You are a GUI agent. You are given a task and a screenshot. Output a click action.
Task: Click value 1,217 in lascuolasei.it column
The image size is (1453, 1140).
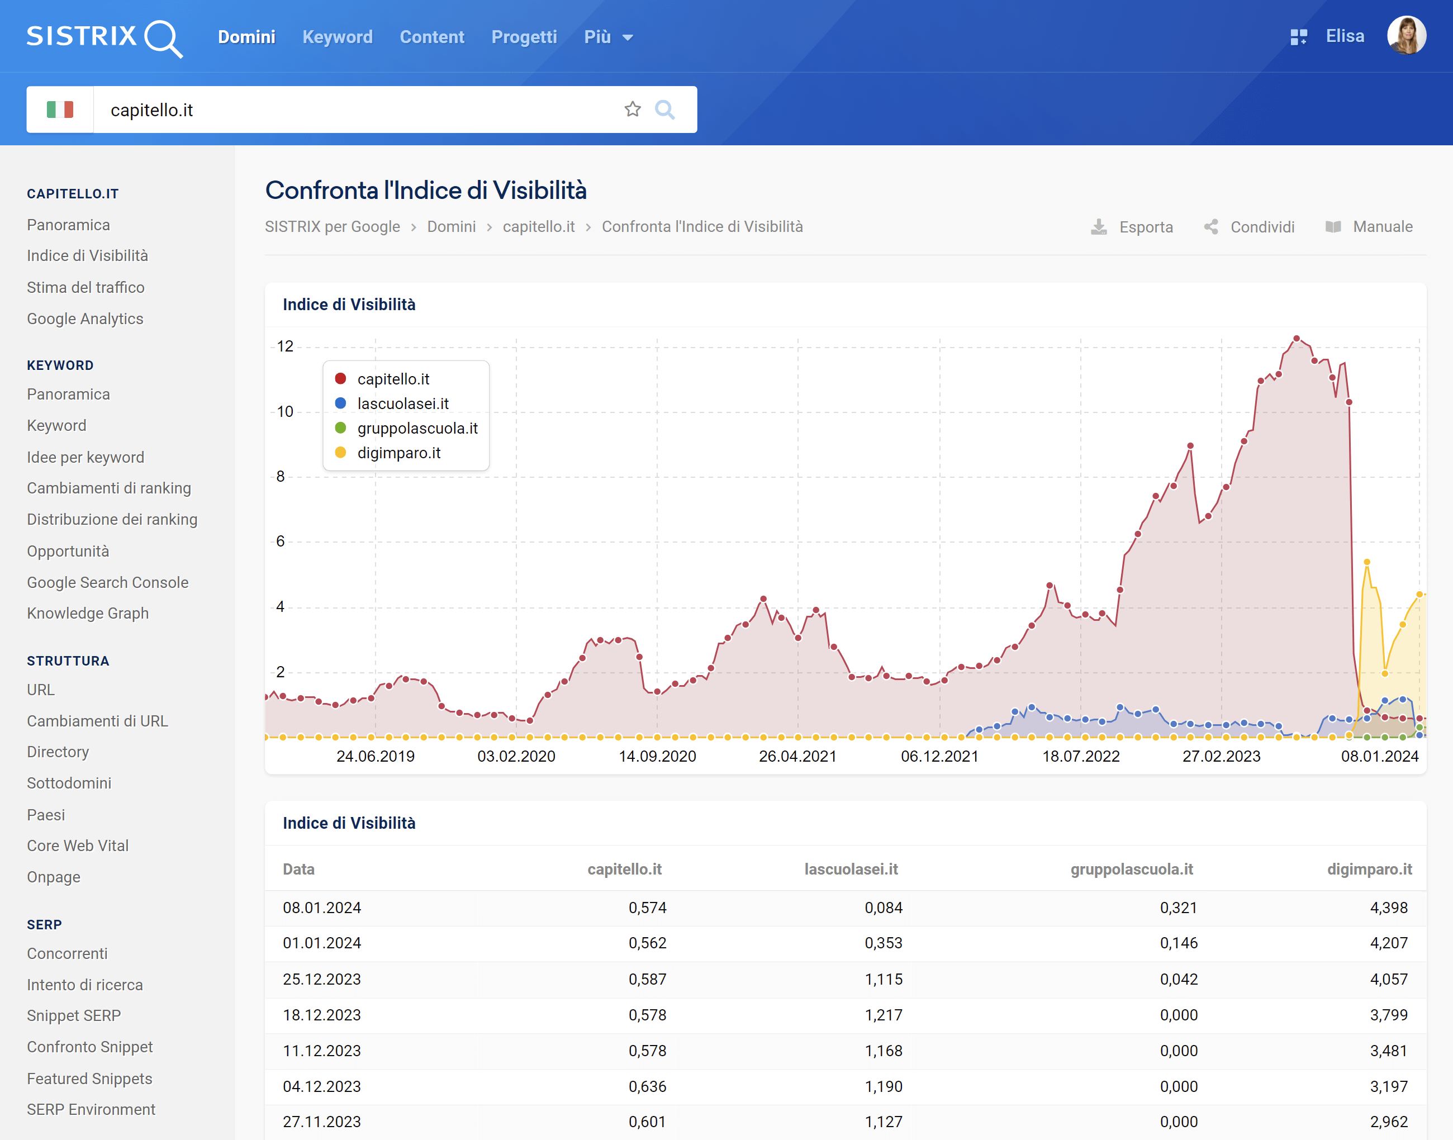click(x=883, y=1015)
